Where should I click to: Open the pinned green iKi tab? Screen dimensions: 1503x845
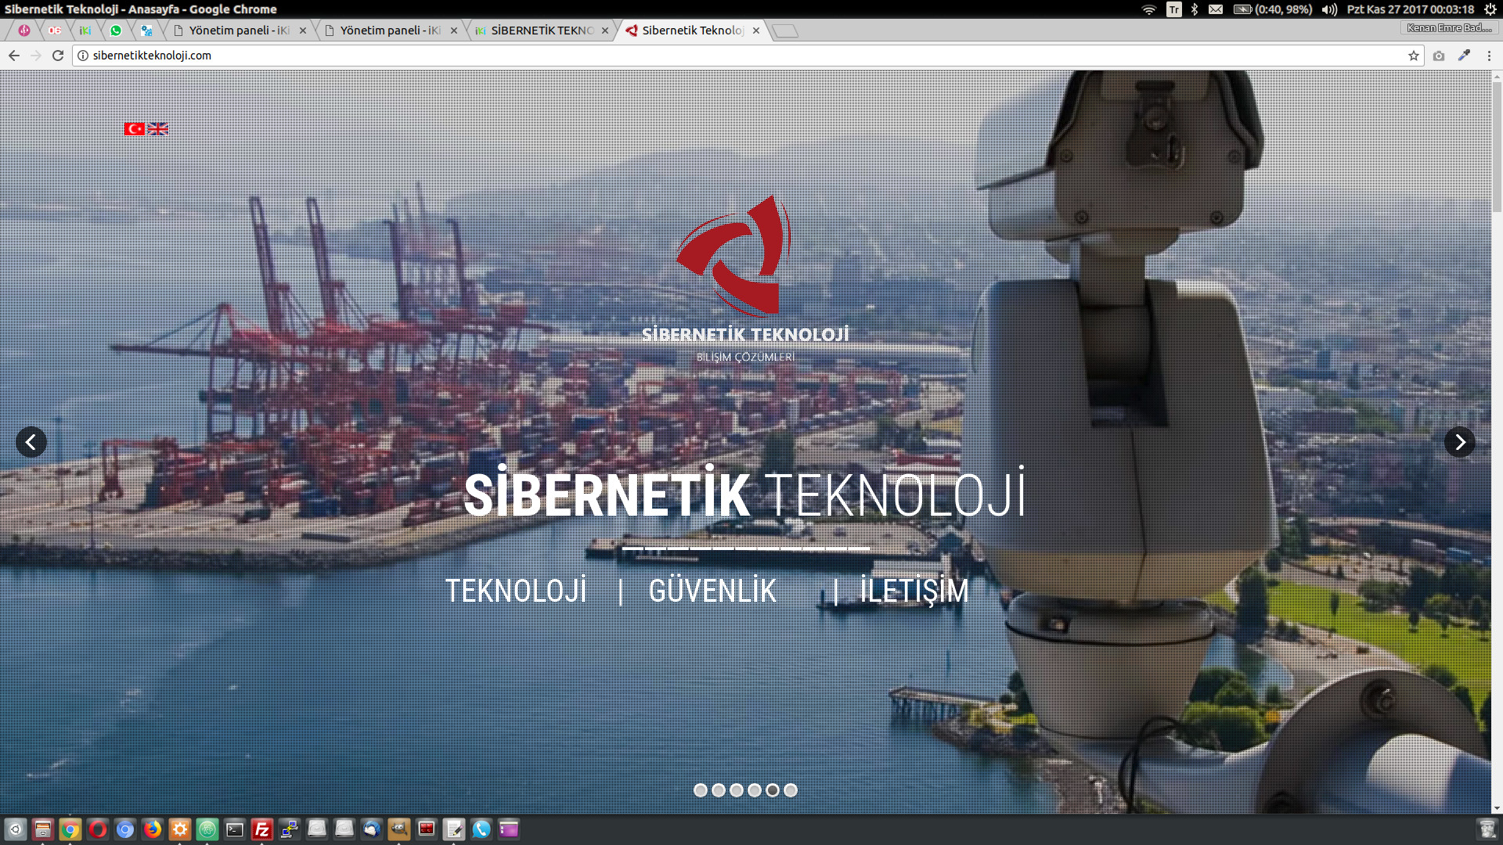[x=85, y=31]
